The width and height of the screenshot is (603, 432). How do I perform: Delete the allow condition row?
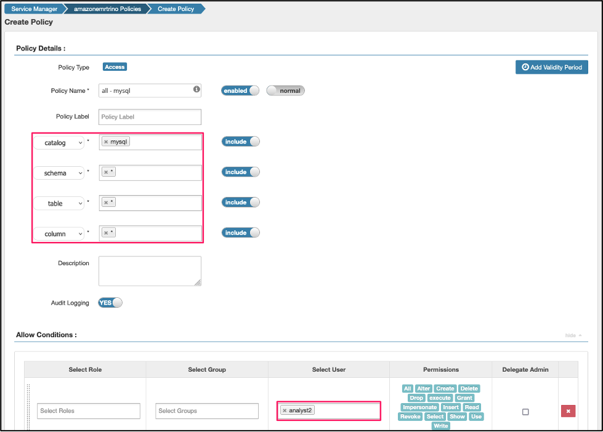(x=568, y=411)
